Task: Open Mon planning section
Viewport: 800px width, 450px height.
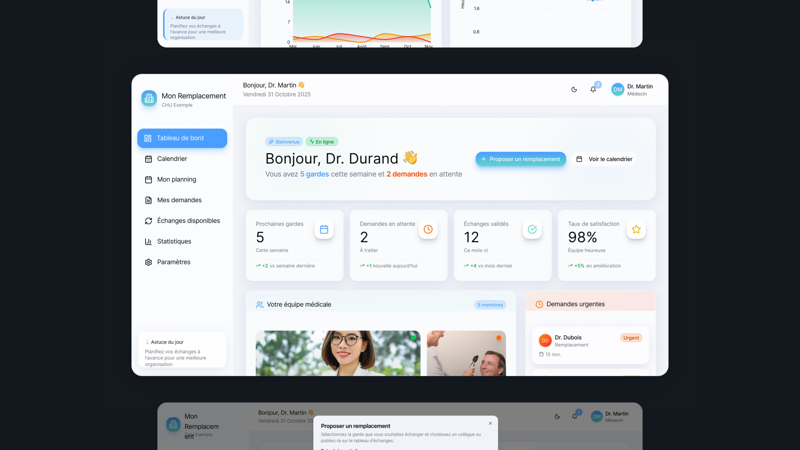Action: [177, 179]
